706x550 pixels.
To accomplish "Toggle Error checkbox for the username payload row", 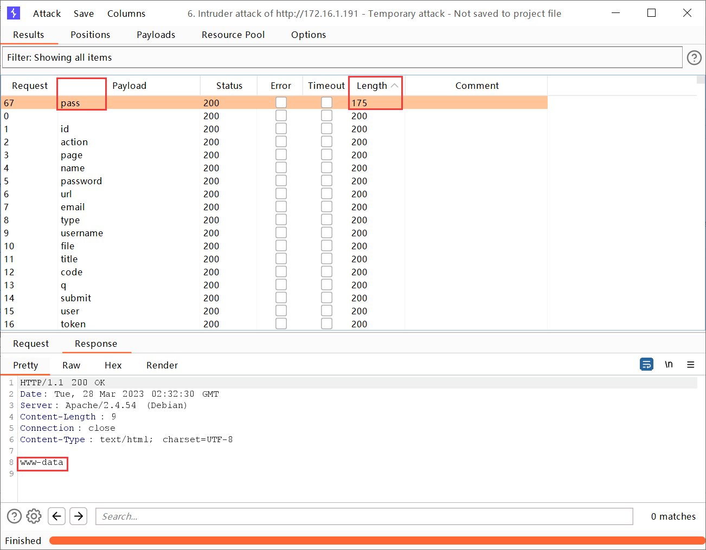I will [x=281, y=232].
